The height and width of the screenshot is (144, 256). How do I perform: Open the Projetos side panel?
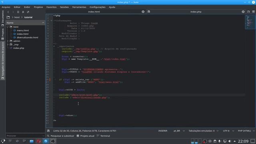coord(3,34)
